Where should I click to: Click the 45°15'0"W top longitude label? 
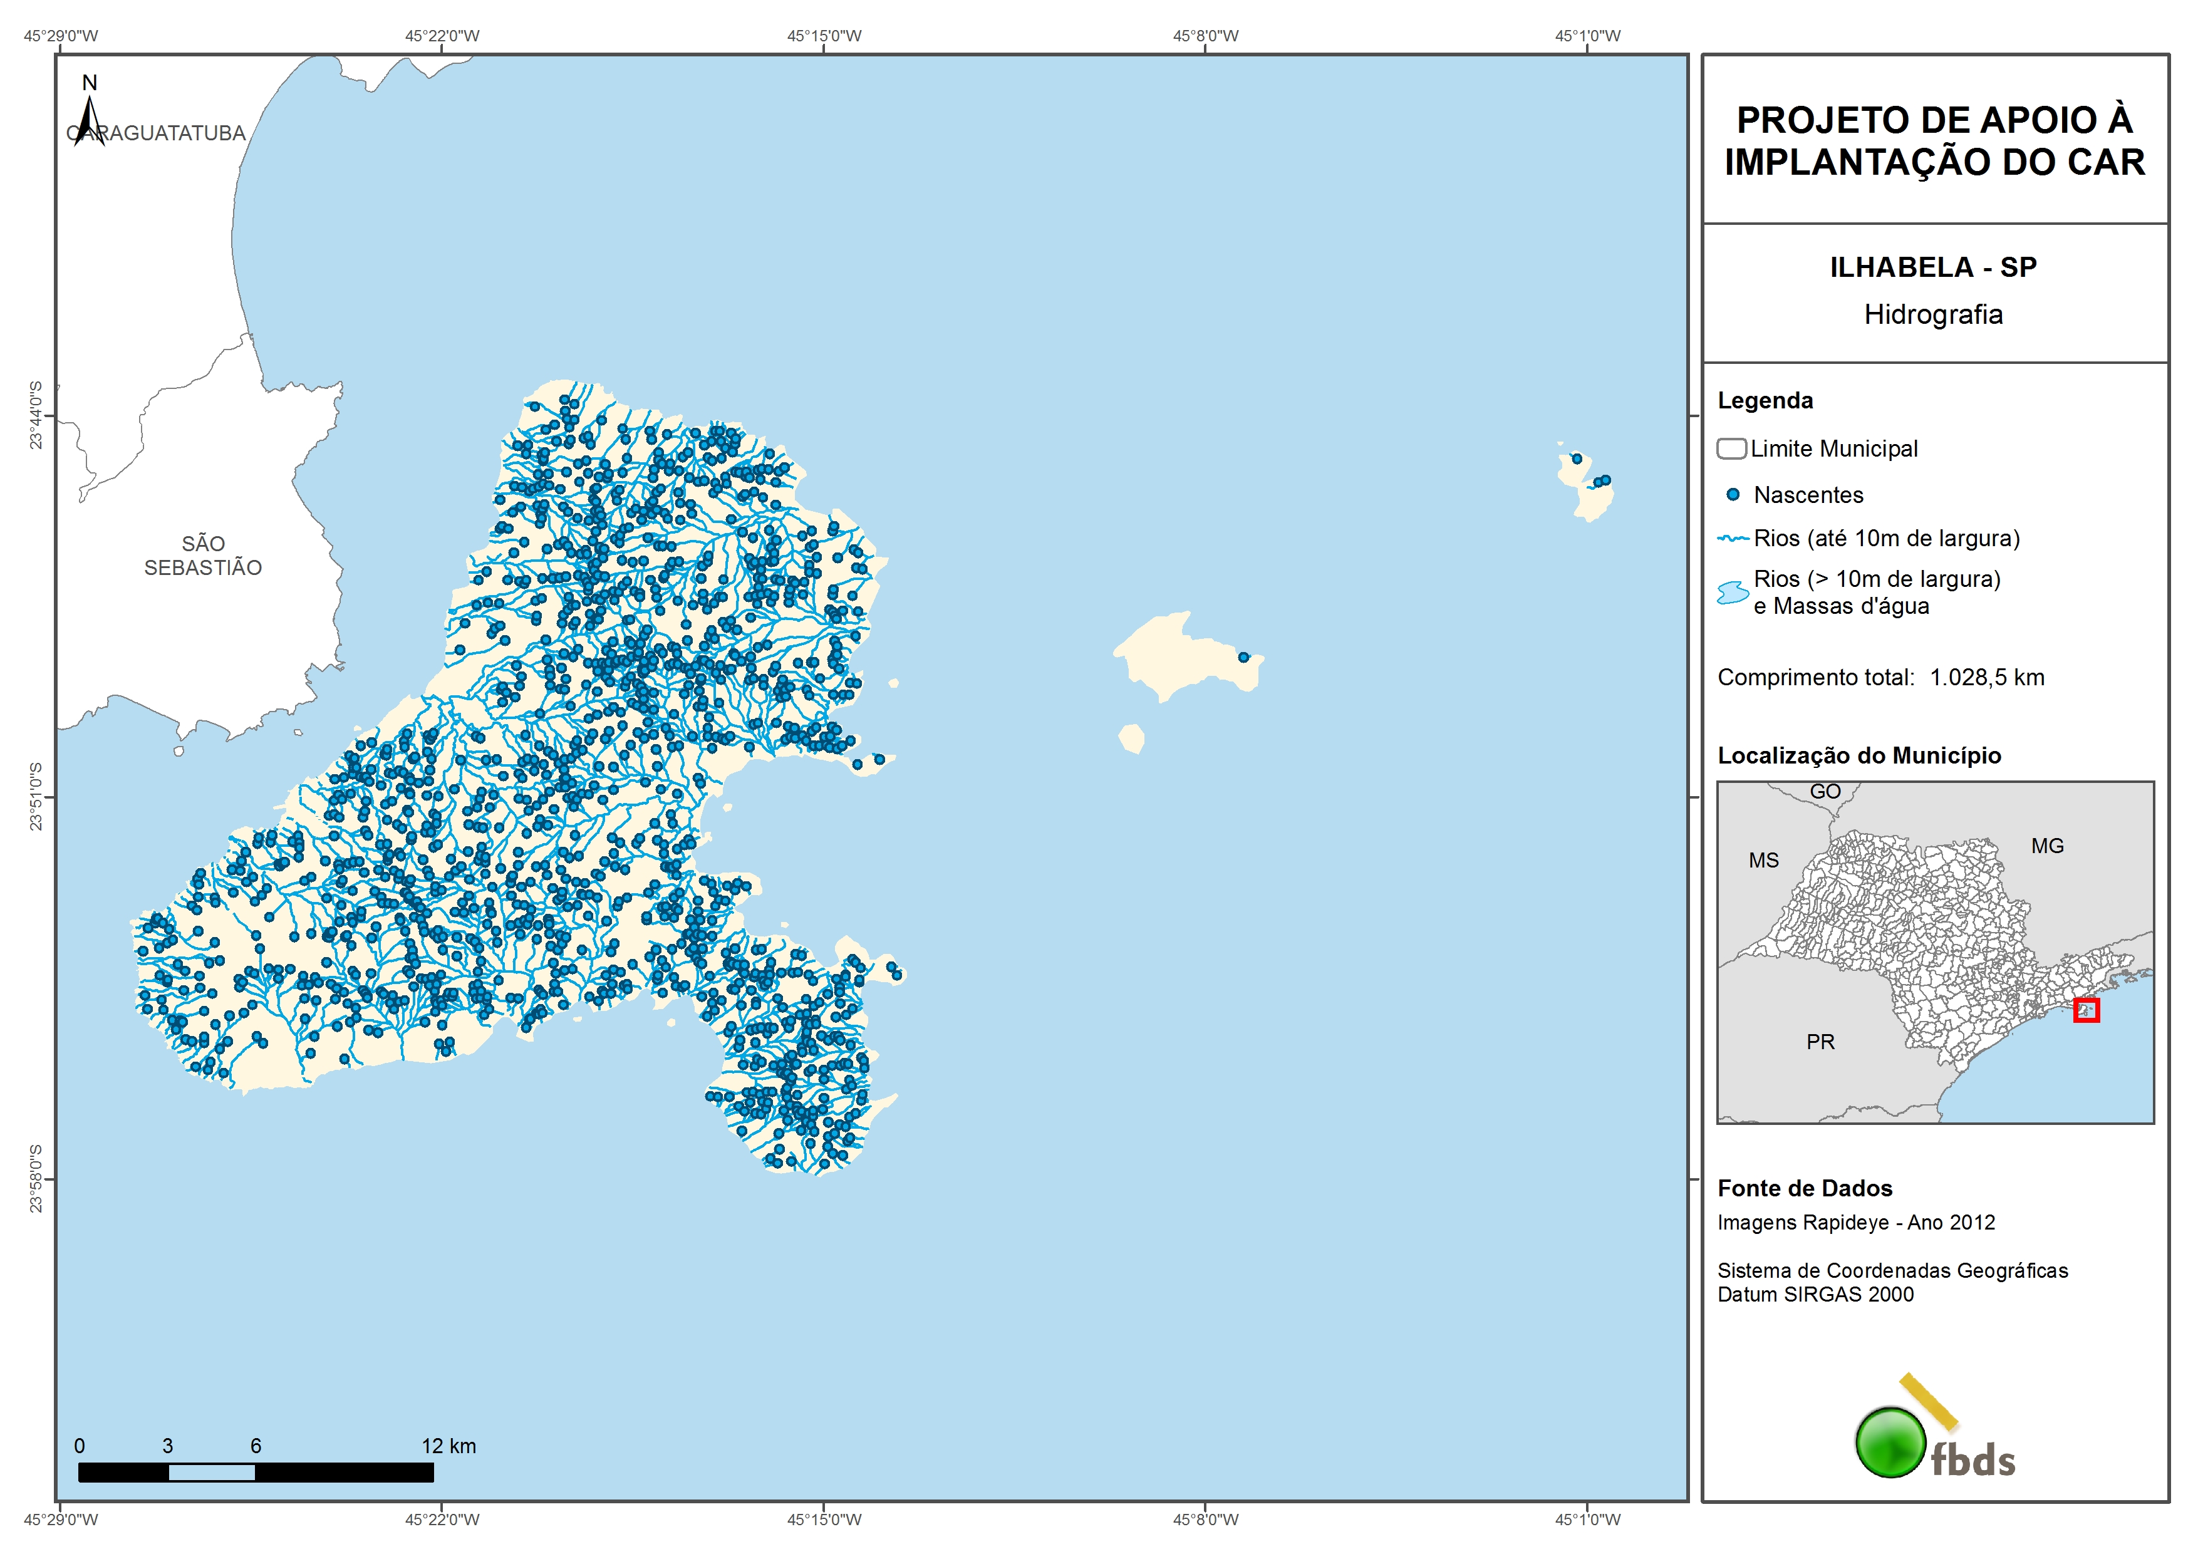tap(823, 36)
